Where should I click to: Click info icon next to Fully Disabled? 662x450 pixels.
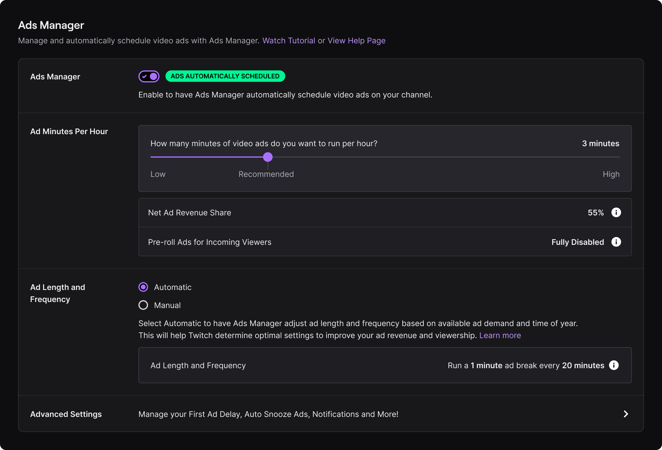(616, 242)
